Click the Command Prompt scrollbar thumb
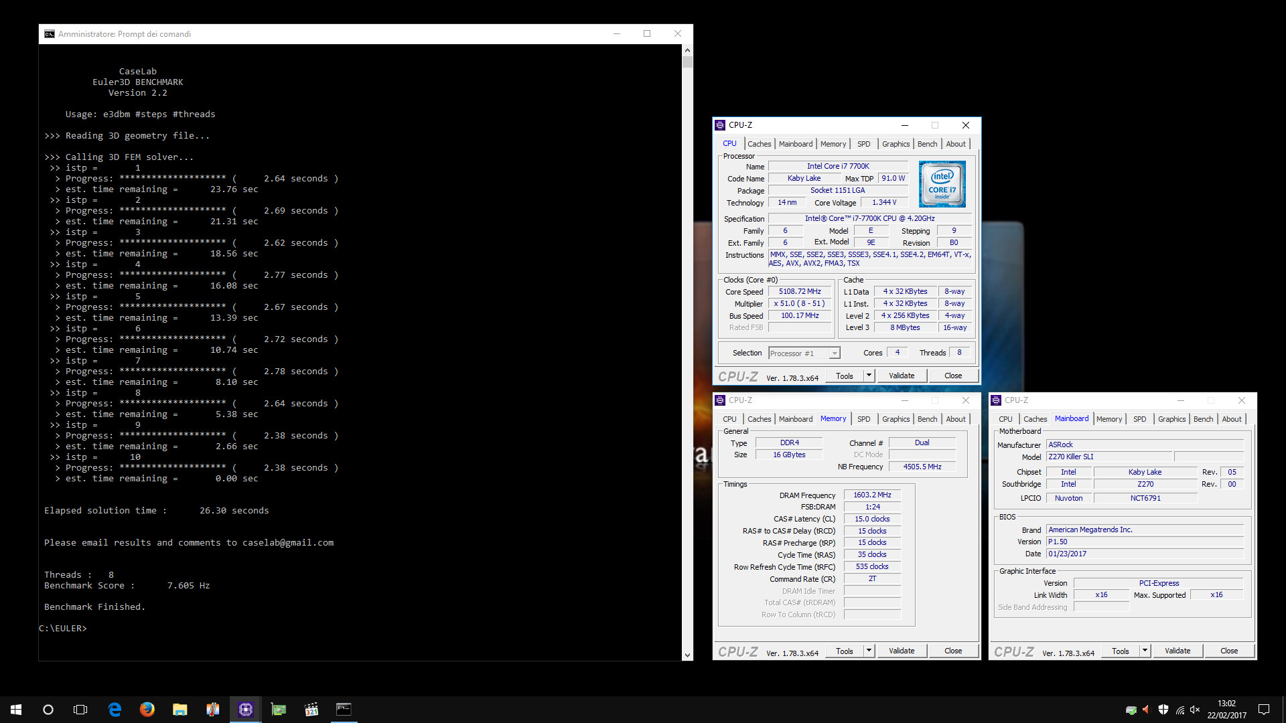Viewport: 1286px width, 723px height. pyautogui.click(x=687, y=62)
